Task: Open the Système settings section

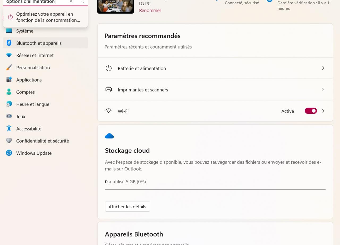Action: click(25, 31)
